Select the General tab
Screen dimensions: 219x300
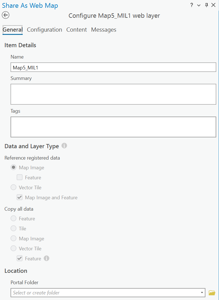point(12,30)
